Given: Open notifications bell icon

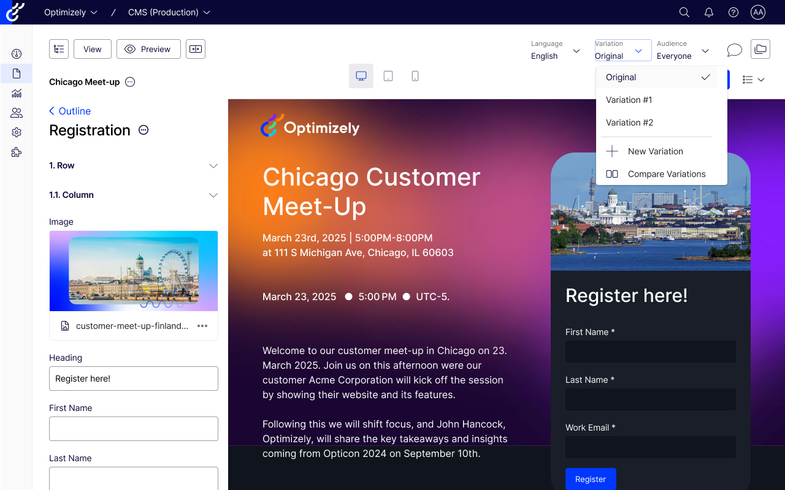Looking at the screenshot, I should [709, 12].
